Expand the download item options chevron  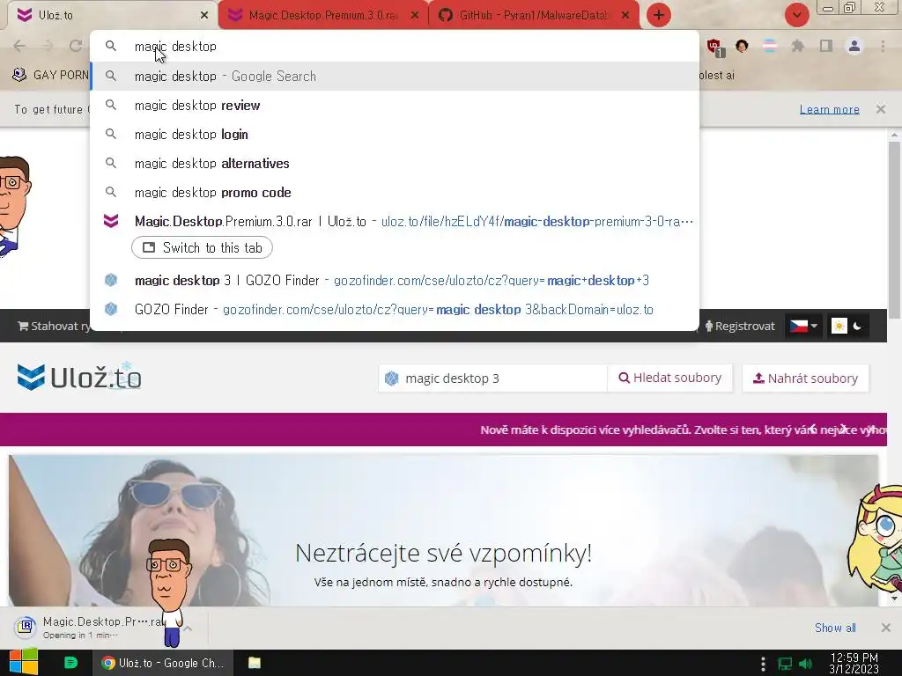tap(187, 628)
